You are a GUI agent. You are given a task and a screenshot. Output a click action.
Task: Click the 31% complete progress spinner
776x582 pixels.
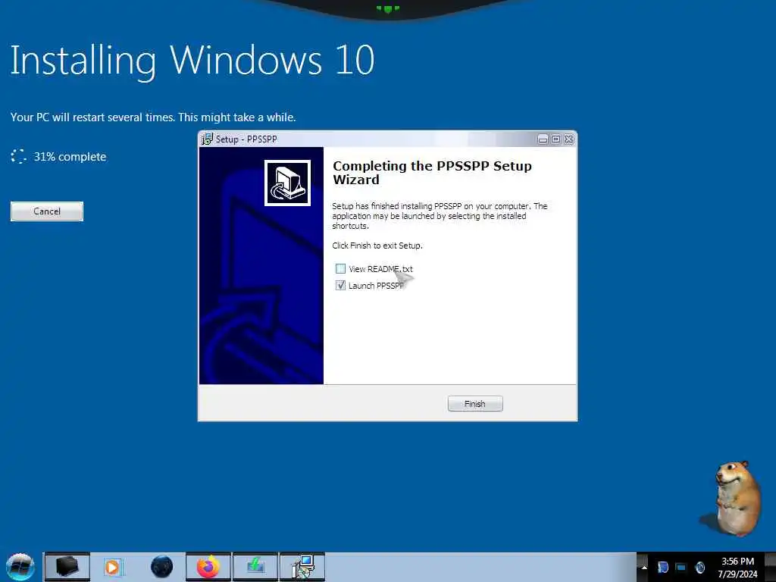pyautogui.click(x=19, y=156)
